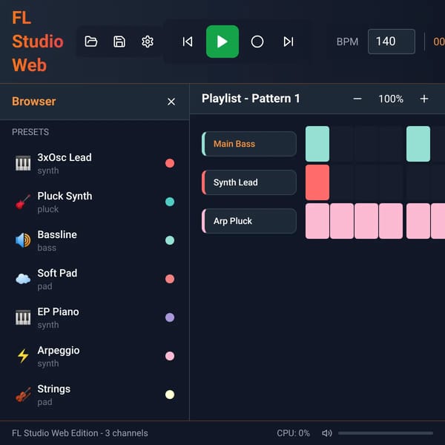Click the PRESETS section header
This screenshot has width=445, height=445.
pyautogui.click(x=30, y=132)
